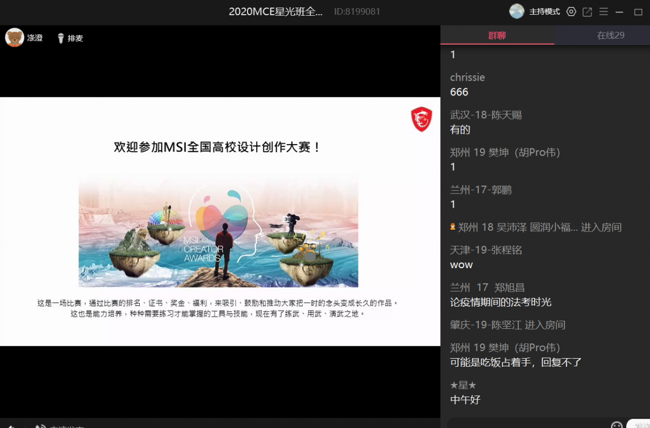Click username ★星★
The width and height of the screenshot is (650, 428).
click(x=463, y=385)
